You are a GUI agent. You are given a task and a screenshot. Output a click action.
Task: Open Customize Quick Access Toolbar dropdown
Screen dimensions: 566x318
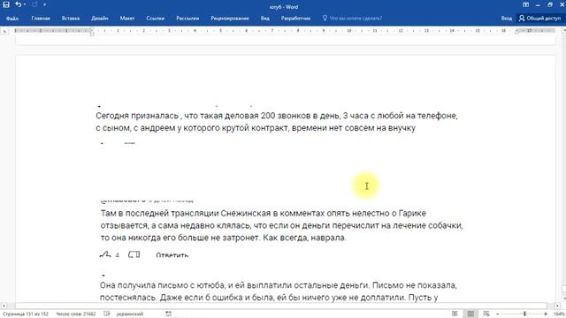click(x=44, y=4)
